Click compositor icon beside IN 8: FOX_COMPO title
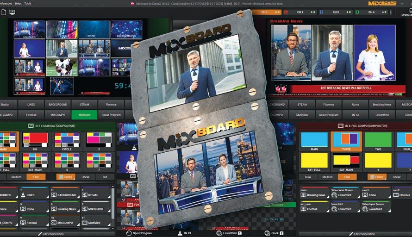The width and height of the screenshot is (412, 237). (341, 126)
